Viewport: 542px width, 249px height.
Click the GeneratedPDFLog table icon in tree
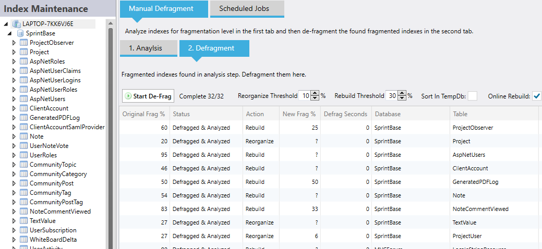coord(23,118)
